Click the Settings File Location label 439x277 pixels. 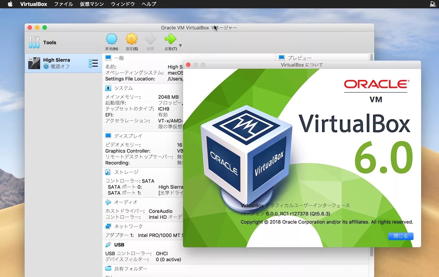click(x=130, y=79)
